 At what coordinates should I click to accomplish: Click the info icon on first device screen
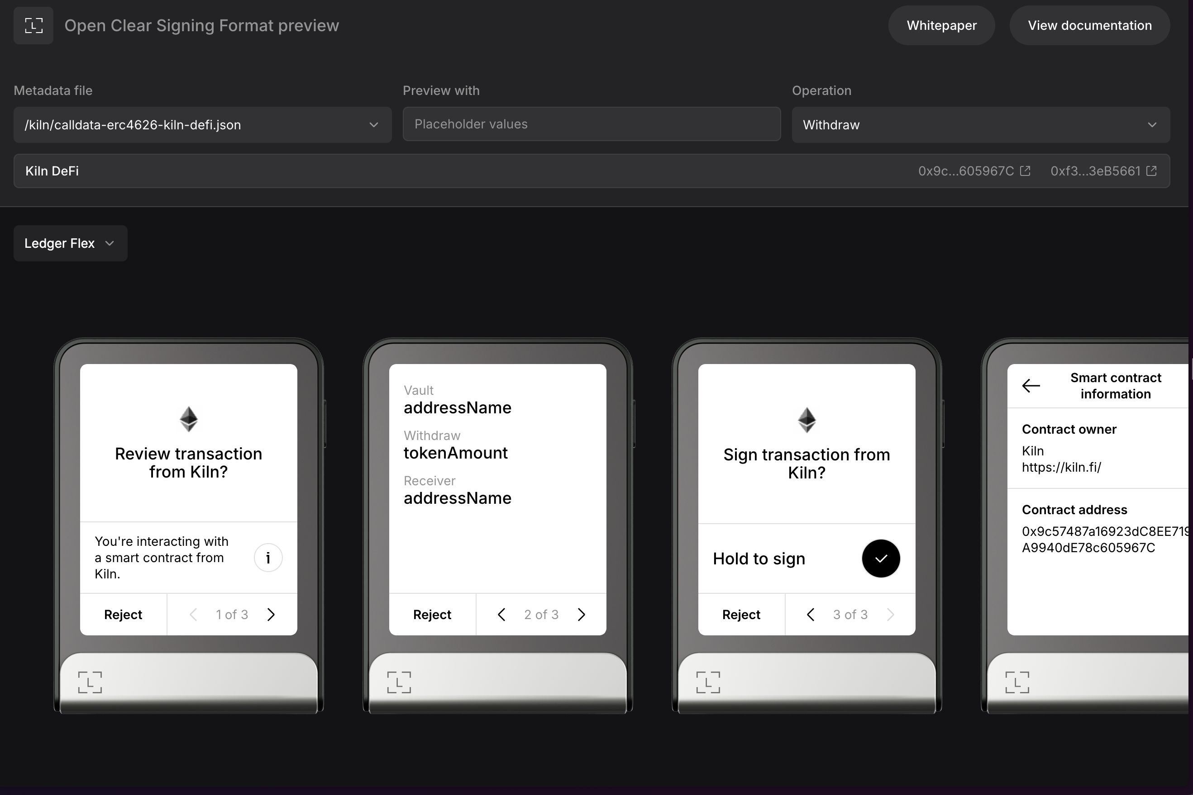[268, 558]
